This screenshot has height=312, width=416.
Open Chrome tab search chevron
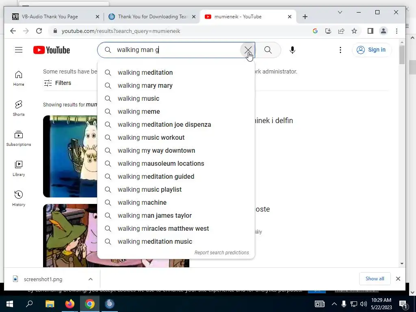click(x=340, y=12)
